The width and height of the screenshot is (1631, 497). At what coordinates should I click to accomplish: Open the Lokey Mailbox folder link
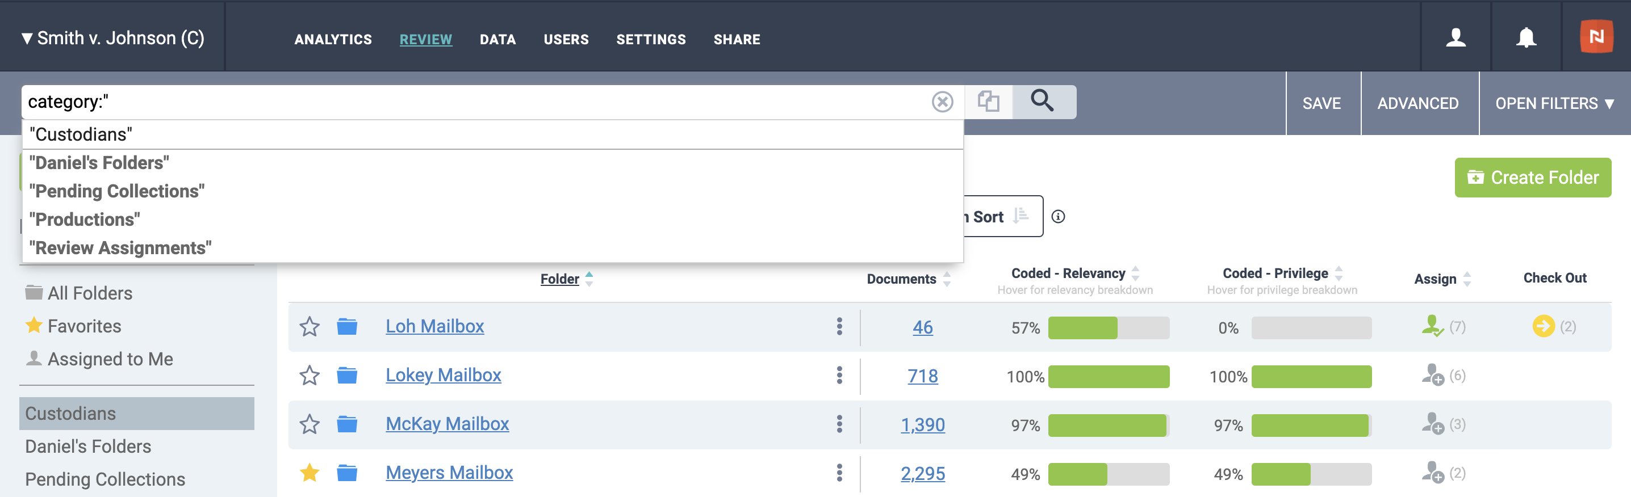[x=443, y=375]
